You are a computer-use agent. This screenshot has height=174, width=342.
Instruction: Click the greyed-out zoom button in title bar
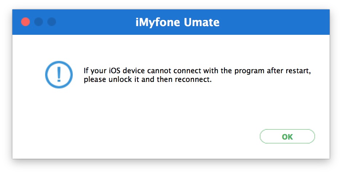(x=52, y=22)
